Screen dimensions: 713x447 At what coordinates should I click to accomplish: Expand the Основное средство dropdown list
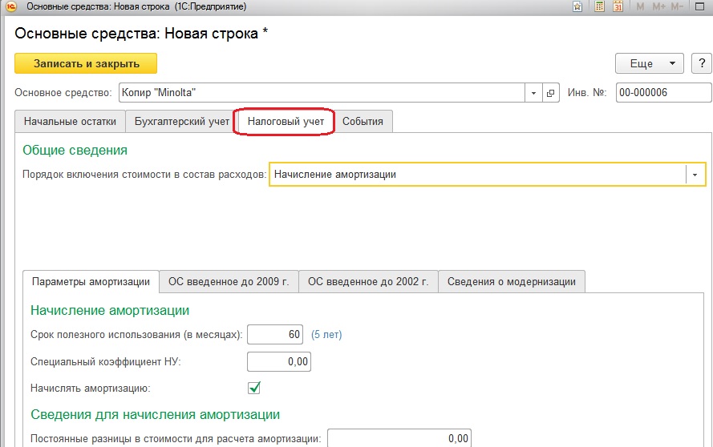[533, 93]
